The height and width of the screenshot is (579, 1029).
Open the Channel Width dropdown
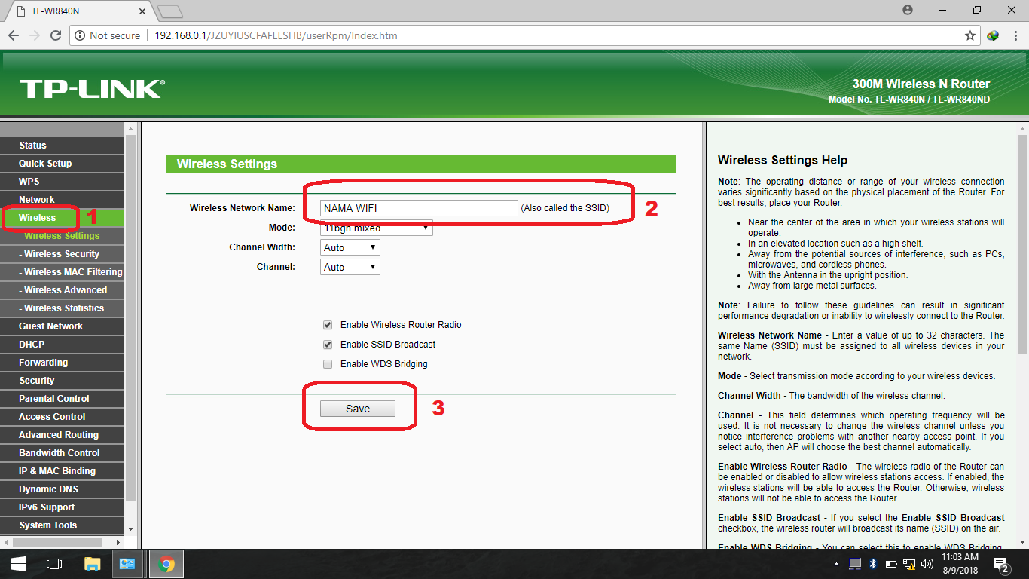click(x=350, y=247)
